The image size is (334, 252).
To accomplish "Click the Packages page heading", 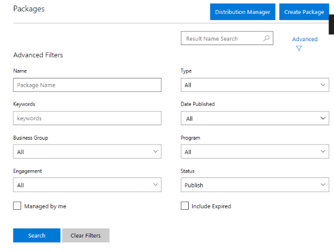I will click(x=29, y=9).
